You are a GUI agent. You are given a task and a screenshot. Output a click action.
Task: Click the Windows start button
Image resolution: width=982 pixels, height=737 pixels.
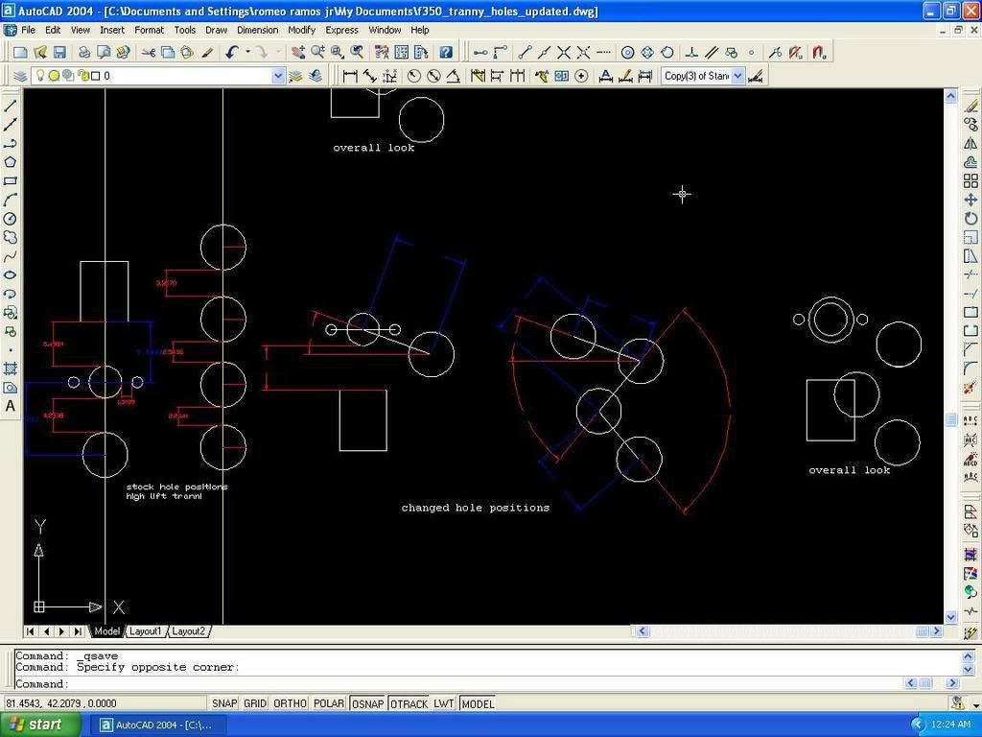tap(40, 725)
